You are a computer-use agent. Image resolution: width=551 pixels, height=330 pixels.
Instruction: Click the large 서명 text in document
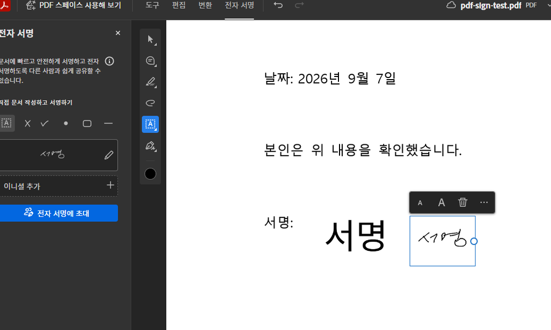[x=356, y=235]
